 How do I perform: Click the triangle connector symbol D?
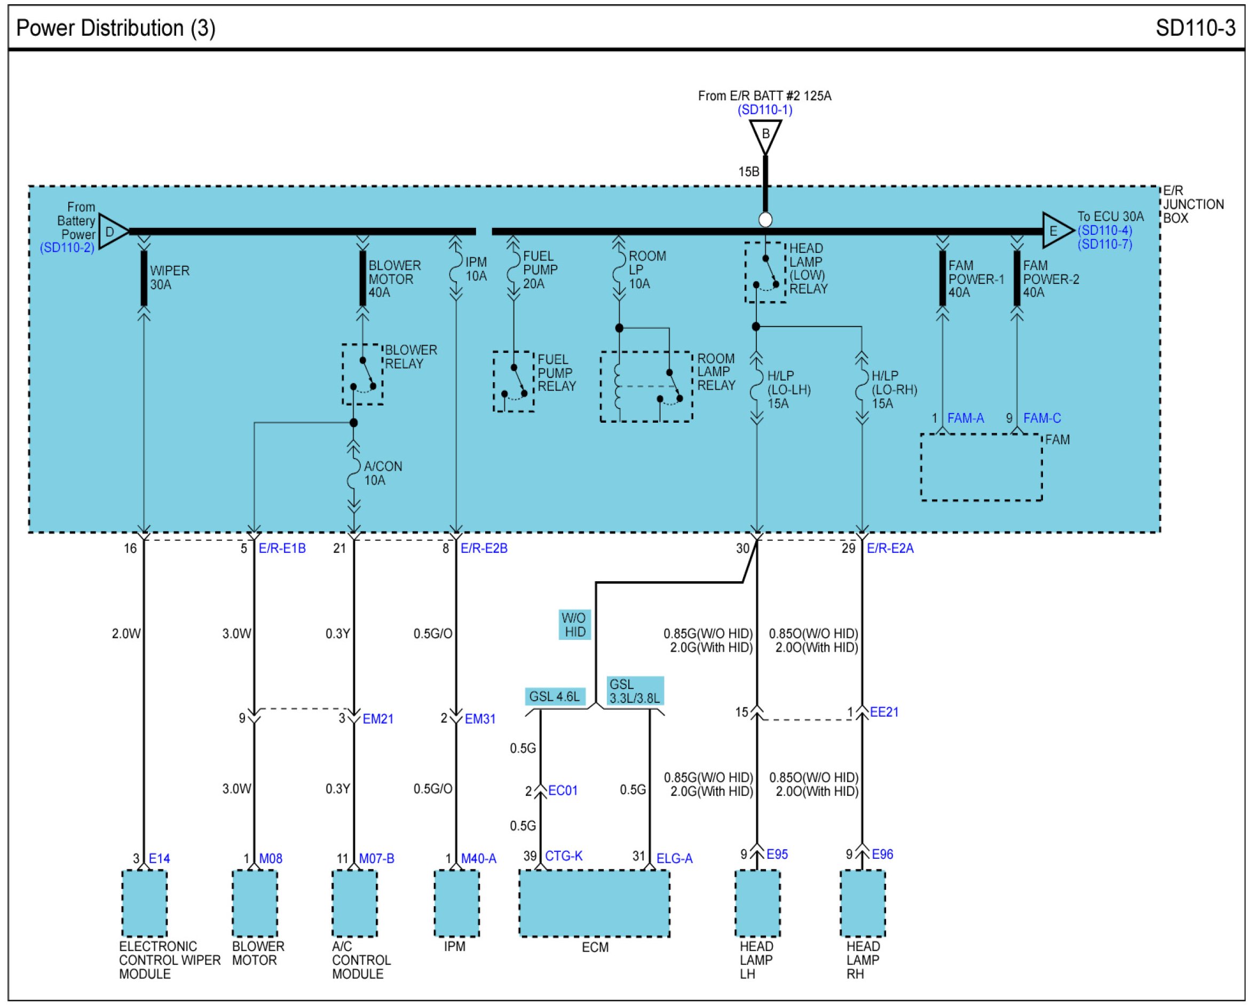coord(111,232)
